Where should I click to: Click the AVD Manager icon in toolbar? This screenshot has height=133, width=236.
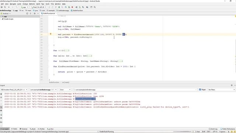coord(80,7)
